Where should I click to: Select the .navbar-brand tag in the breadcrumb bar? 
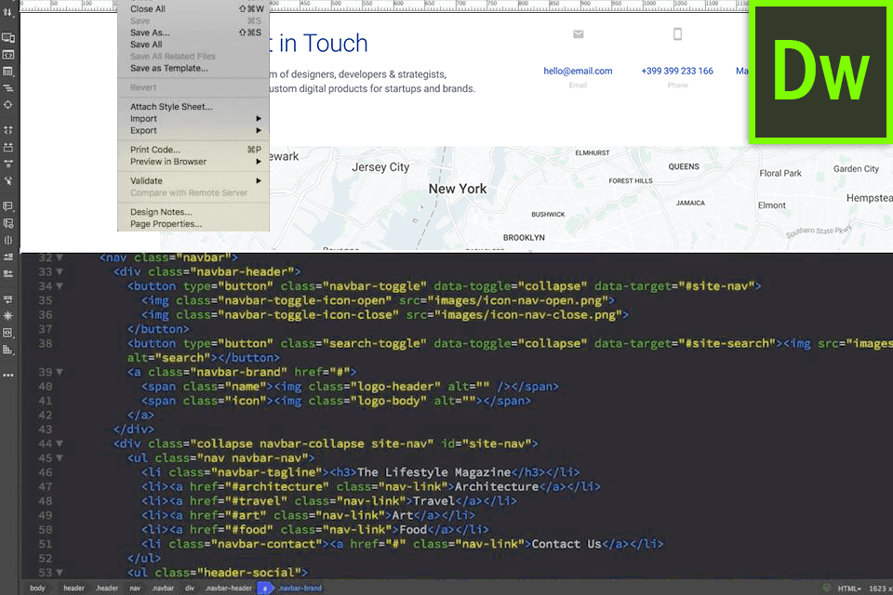(300, 588)
